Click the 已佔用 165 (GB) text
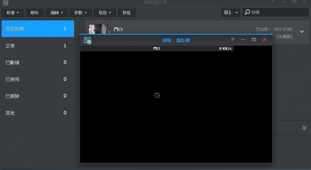 pyautogui.click(x=274, y=29)
